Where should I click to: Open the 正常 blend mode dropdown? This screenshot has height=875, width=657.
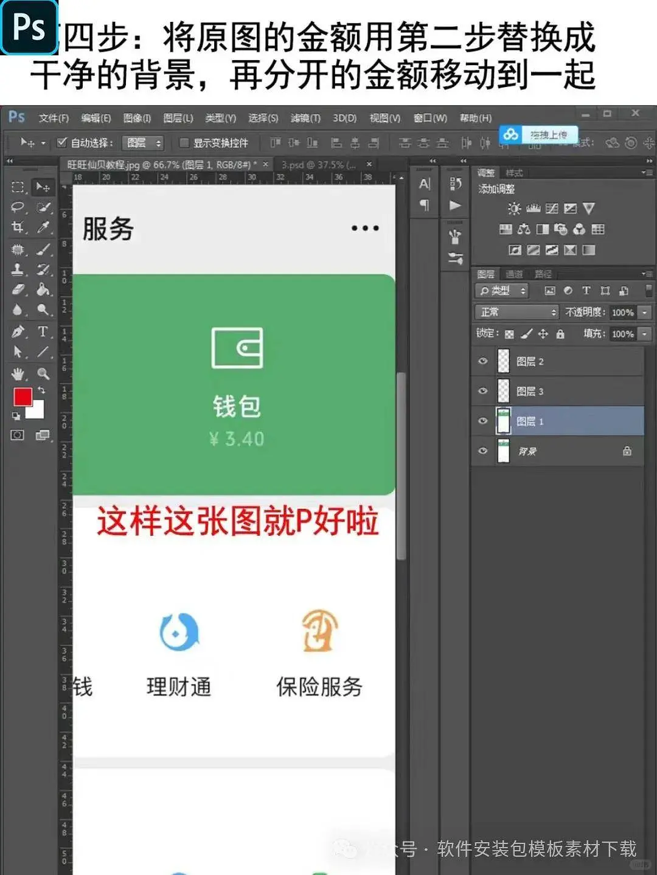[x=516, y=312]
